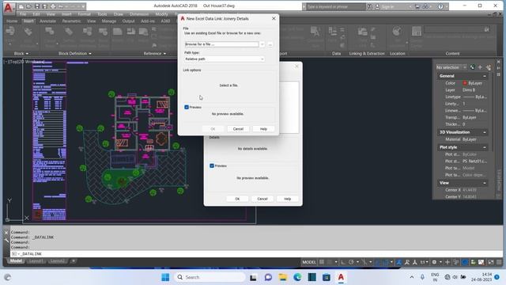Open the File menu

coord(23,14)
